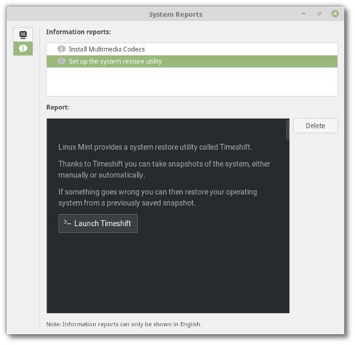Click empty space in the information reports list
The height and width of the screenshot is (345, 355).
coord(192,82)
